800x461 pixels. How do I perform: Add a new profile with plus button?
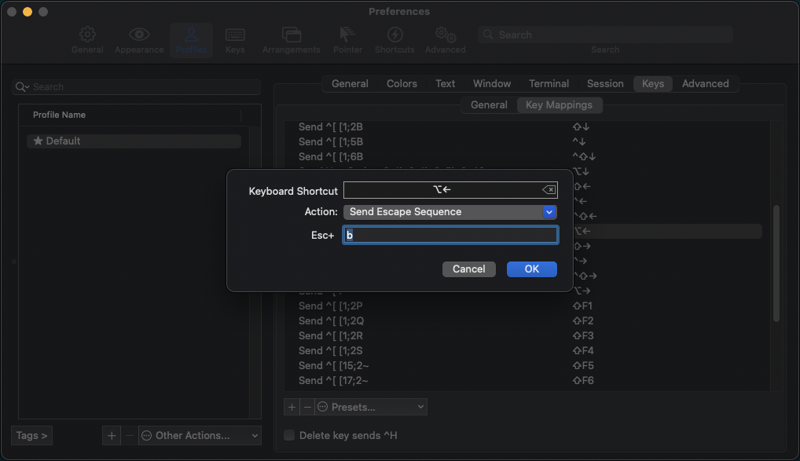(x=112, y=436)
